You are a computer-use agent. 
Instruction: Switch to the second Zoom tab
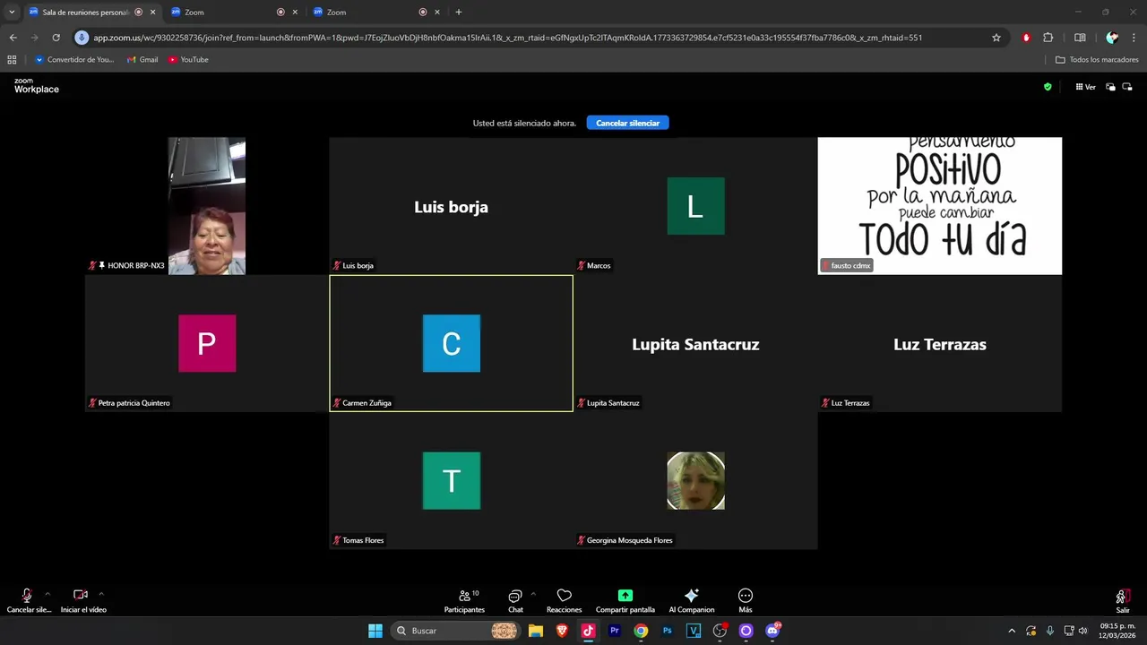(x=233, y=13)
